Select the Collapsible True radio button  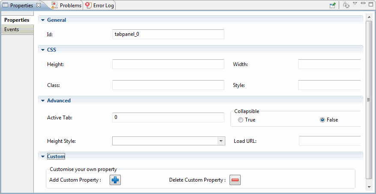241,120
